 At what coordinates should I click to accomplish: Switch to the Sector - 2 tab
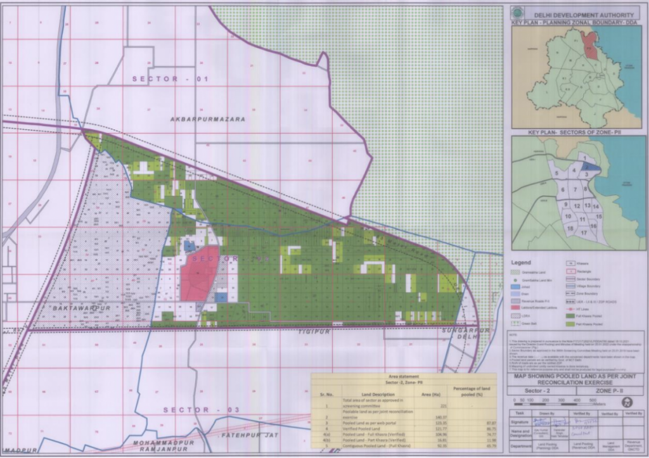click(x=538, y=390)
